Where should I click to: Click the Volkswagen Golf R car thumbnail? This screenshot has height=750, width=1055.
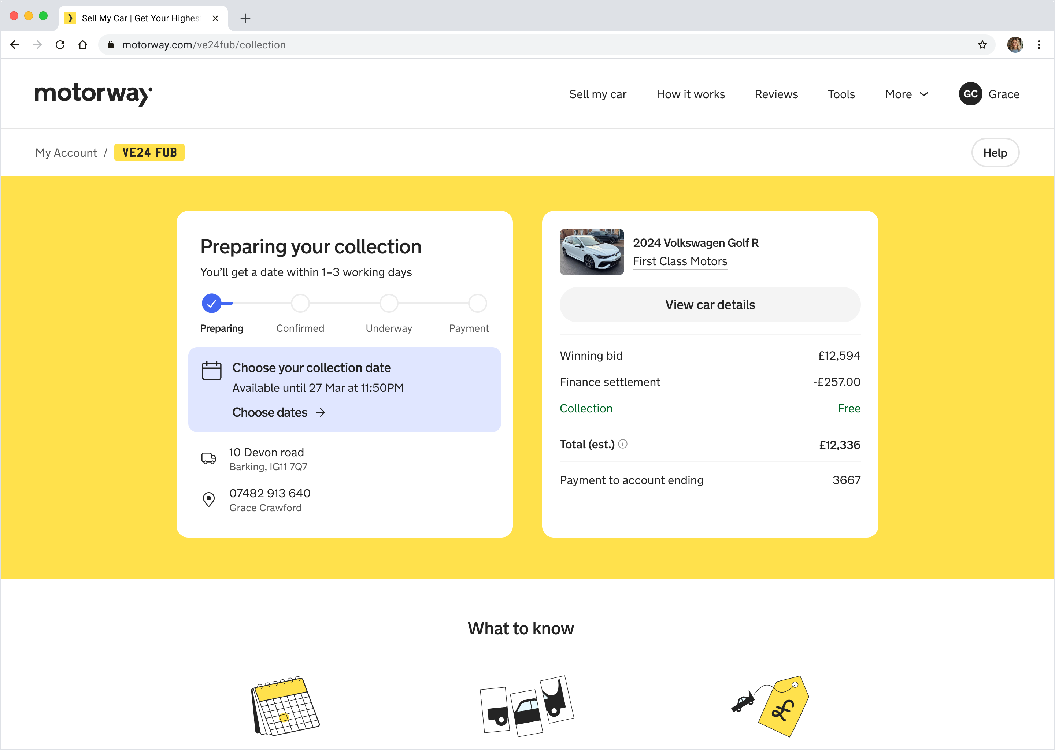coord(592,252)
